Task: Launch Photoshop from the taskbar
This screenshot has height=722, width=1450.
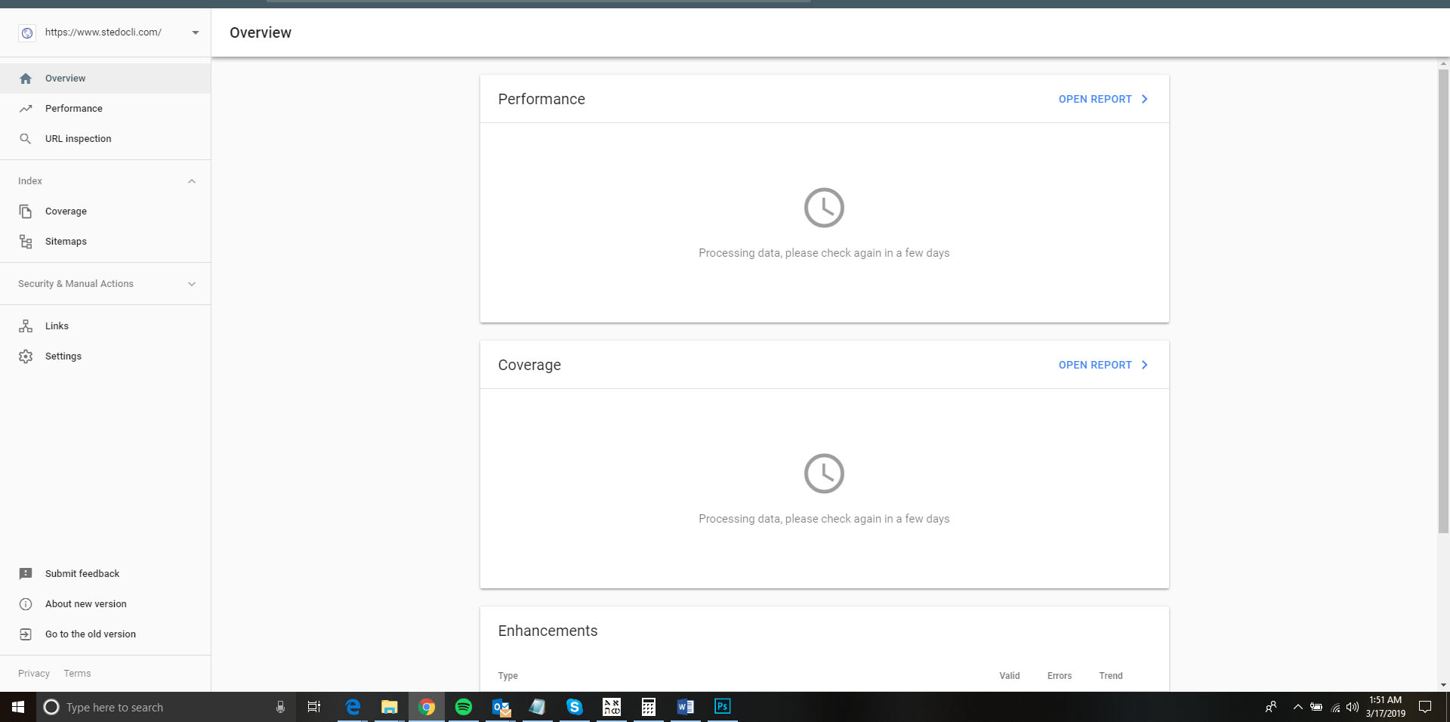Action: tap(723, 707)
